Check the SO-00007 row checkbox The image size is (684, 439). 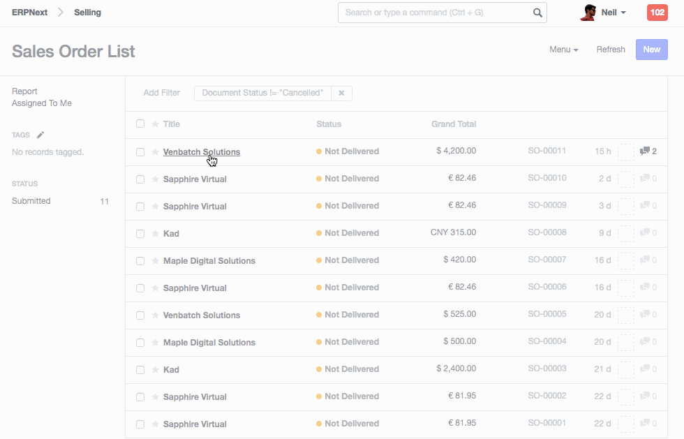point(140,261)
